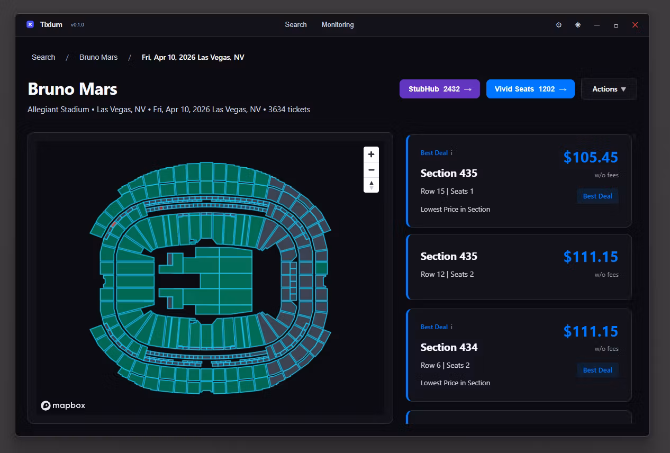Click the Tixium app logo icon

pyautogui.click(x=30, y=24)
